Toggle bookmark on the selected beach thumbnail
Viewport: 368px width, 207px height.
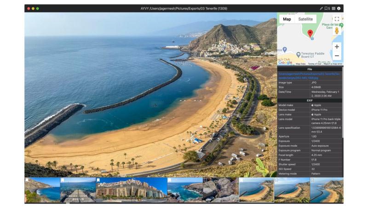[241, 180]
